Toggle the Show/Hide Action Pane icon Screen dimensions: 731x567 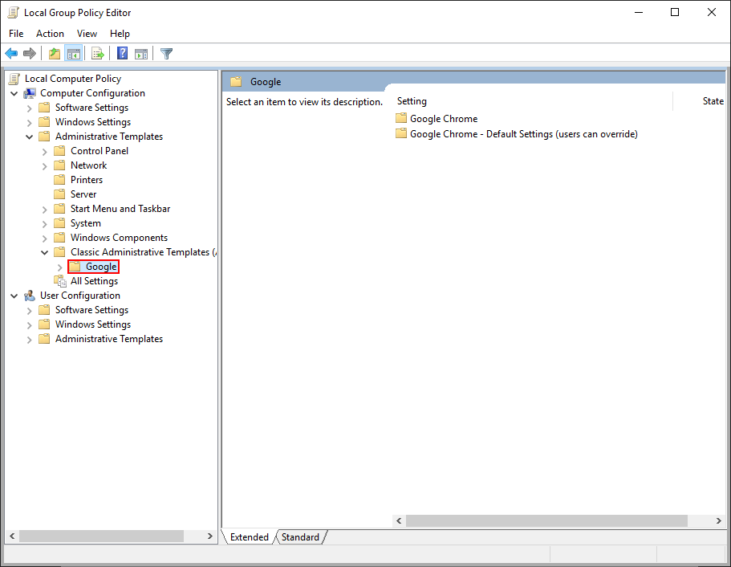(141, 54)
